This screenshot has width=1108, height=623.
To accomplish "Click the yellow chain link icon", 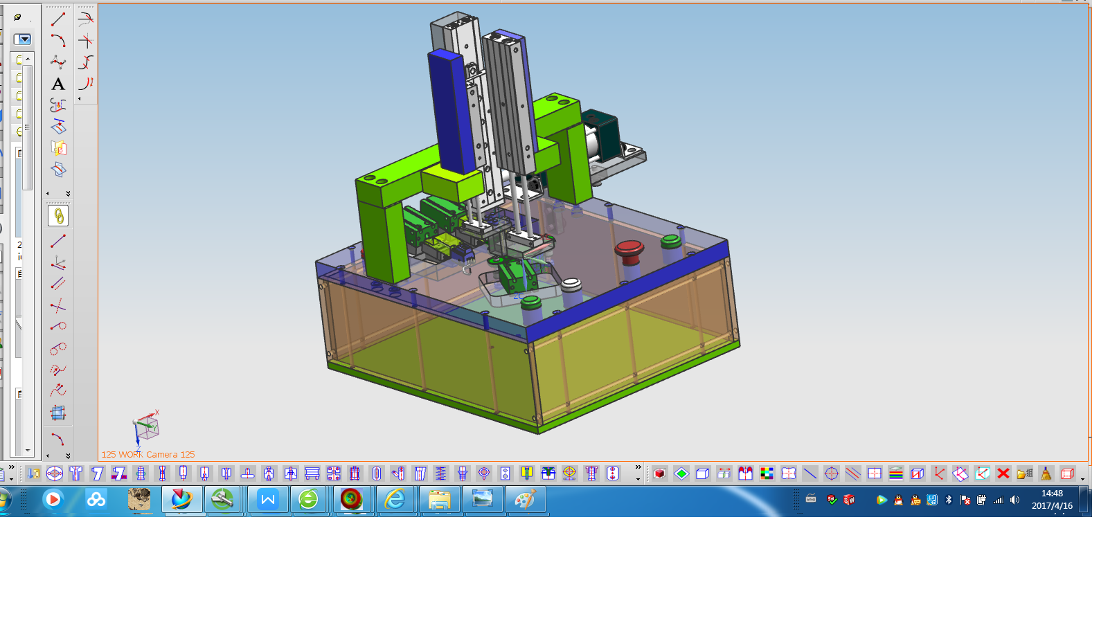I will pos(58,216).
